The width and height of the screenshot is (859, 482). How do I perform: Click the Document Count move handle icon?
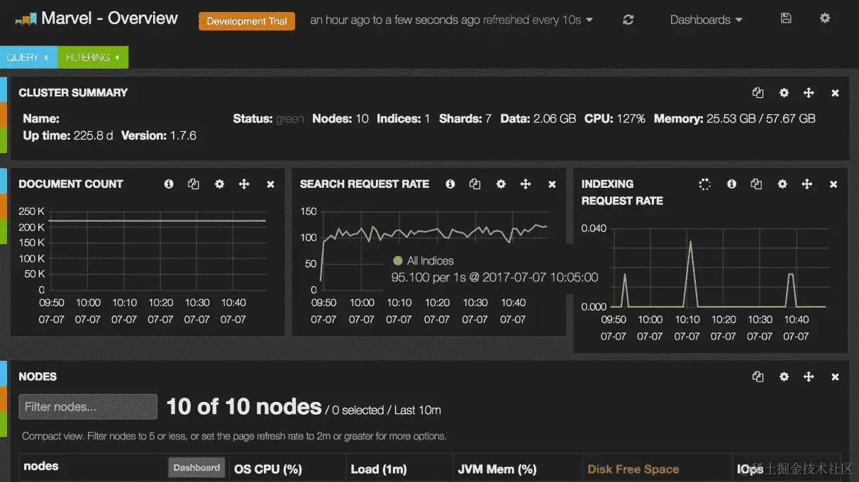pyautogui.click(x=244, y=184)
